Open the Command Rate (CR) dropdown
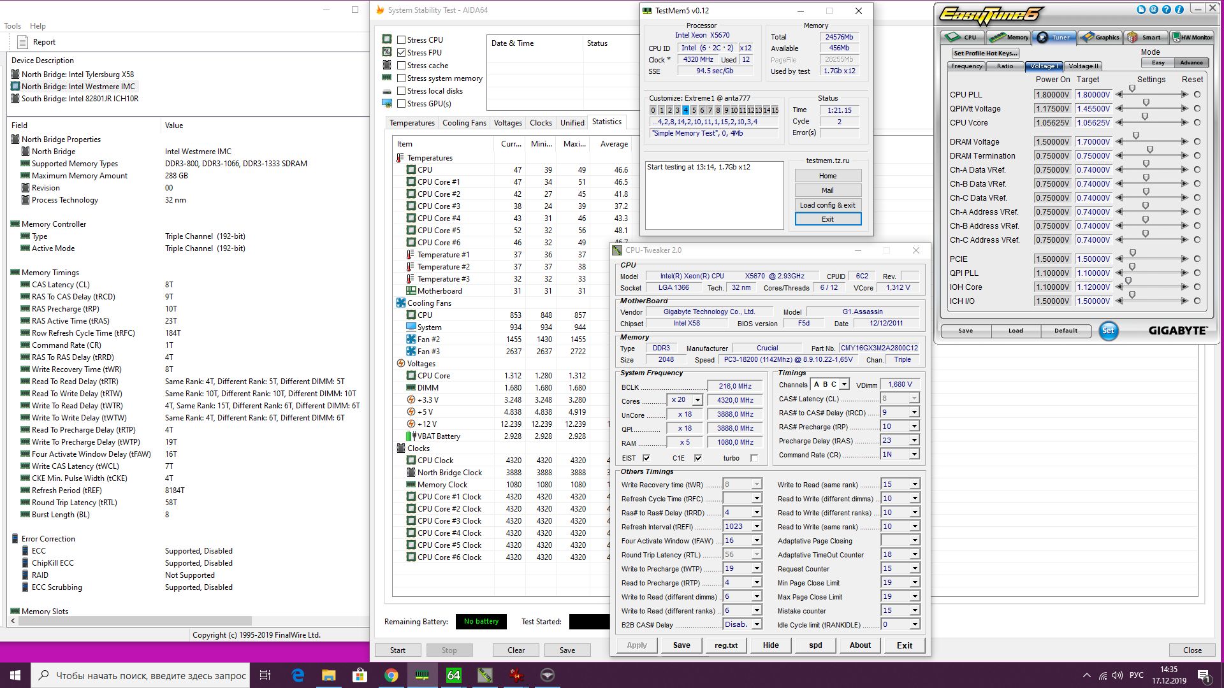This screenshot has width=1224, height=688. 914,454
